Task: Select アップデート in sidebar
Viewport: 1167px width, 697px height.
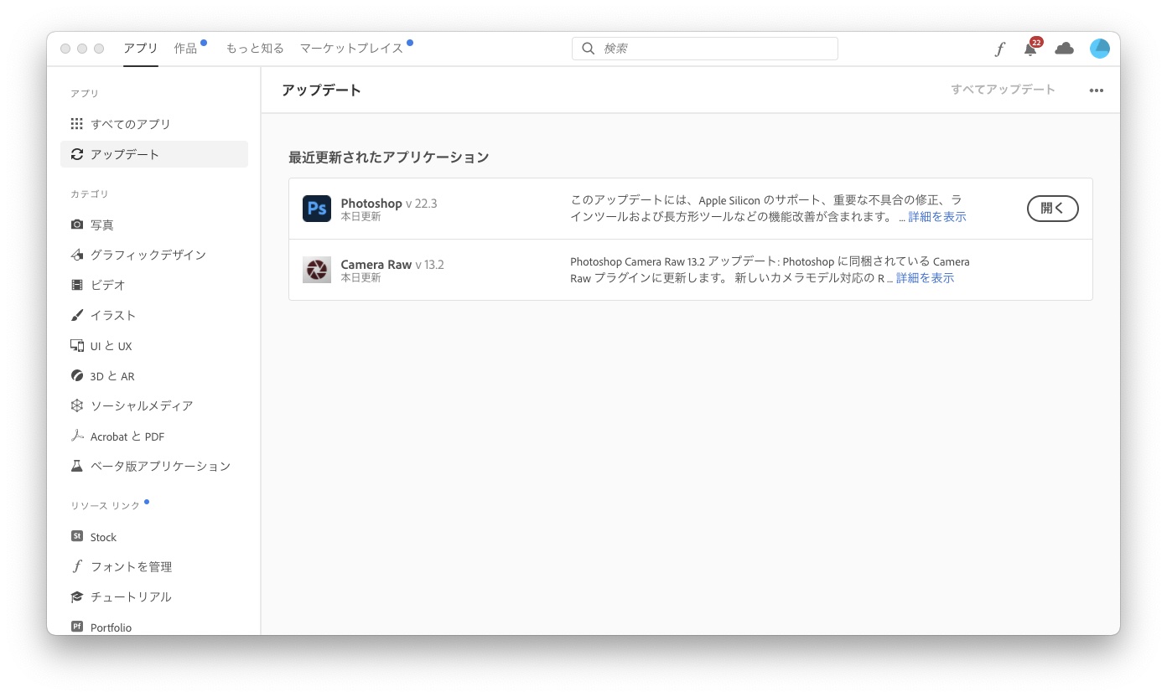Action: click(x=154, y=154)
